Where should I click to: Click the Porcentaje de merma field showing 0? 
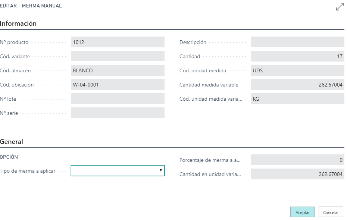coord(297,160)
